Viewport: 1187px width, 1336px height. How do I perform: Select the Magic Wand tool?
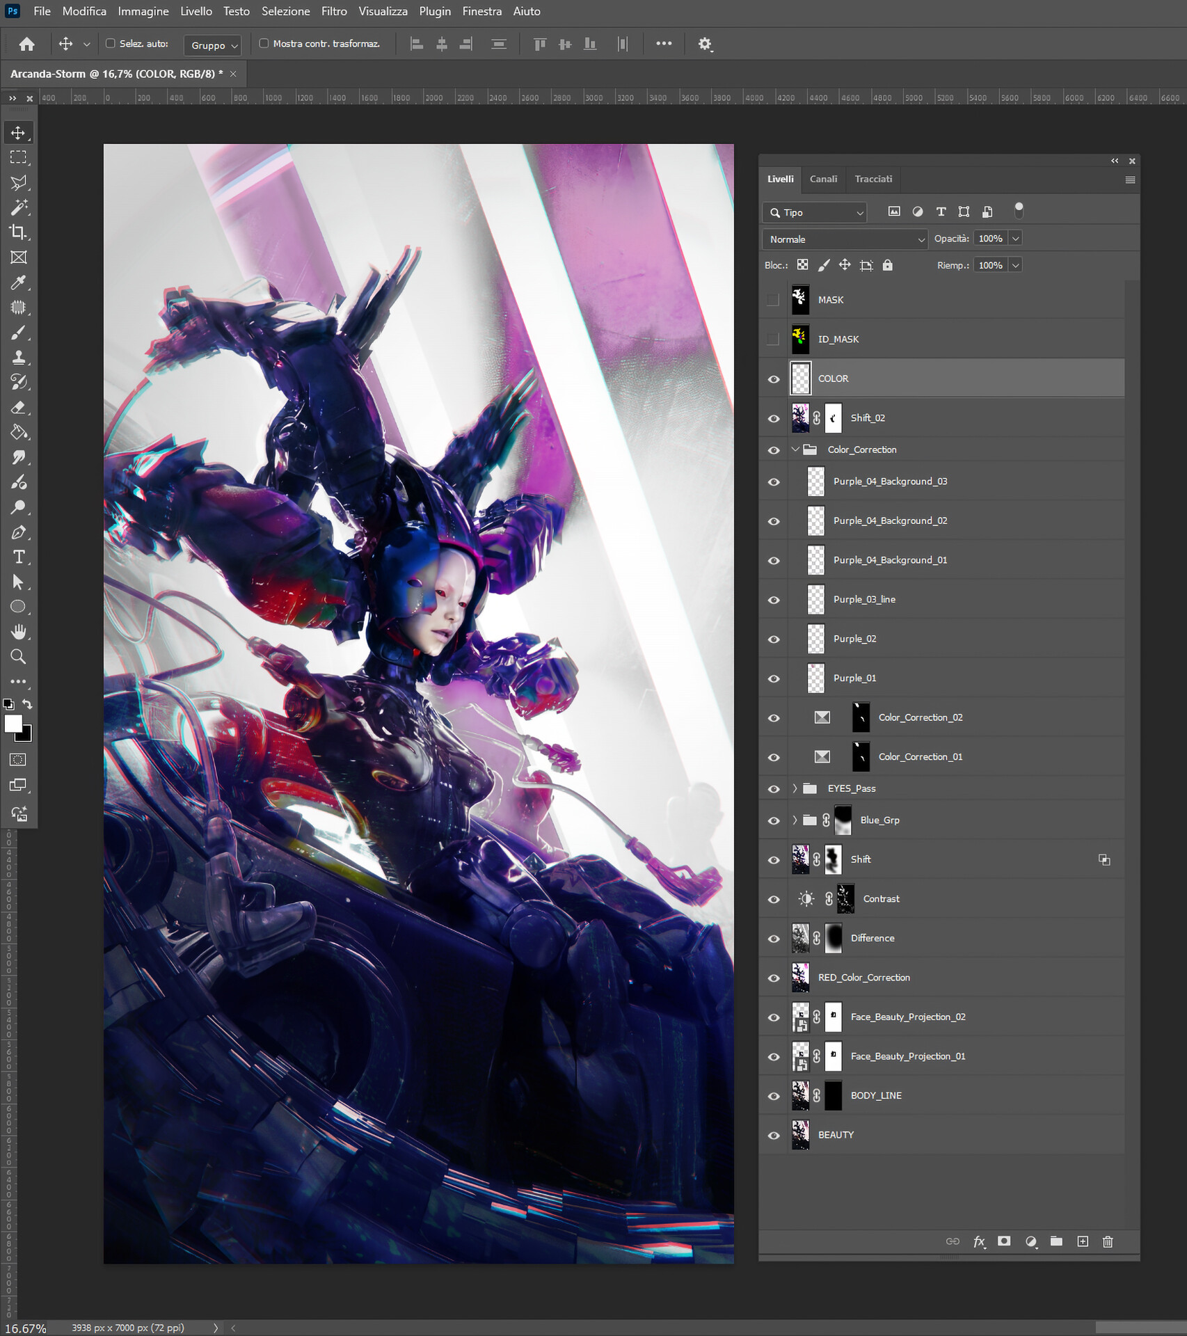coord(19,207)
